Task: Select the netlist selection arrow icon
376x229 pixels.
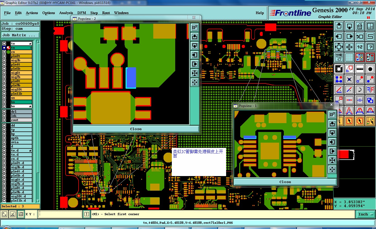Action: pyautogui.click(x=370, y=121)
